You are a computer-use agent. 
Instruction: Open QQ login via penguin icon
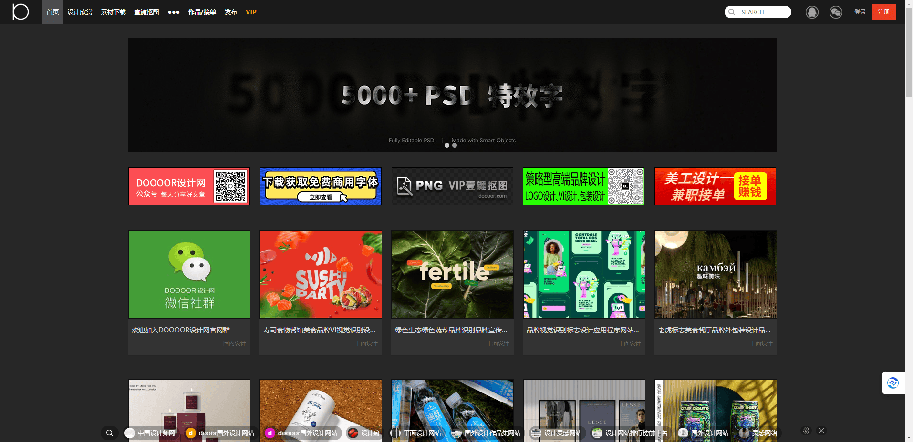[x=812, y=12]
